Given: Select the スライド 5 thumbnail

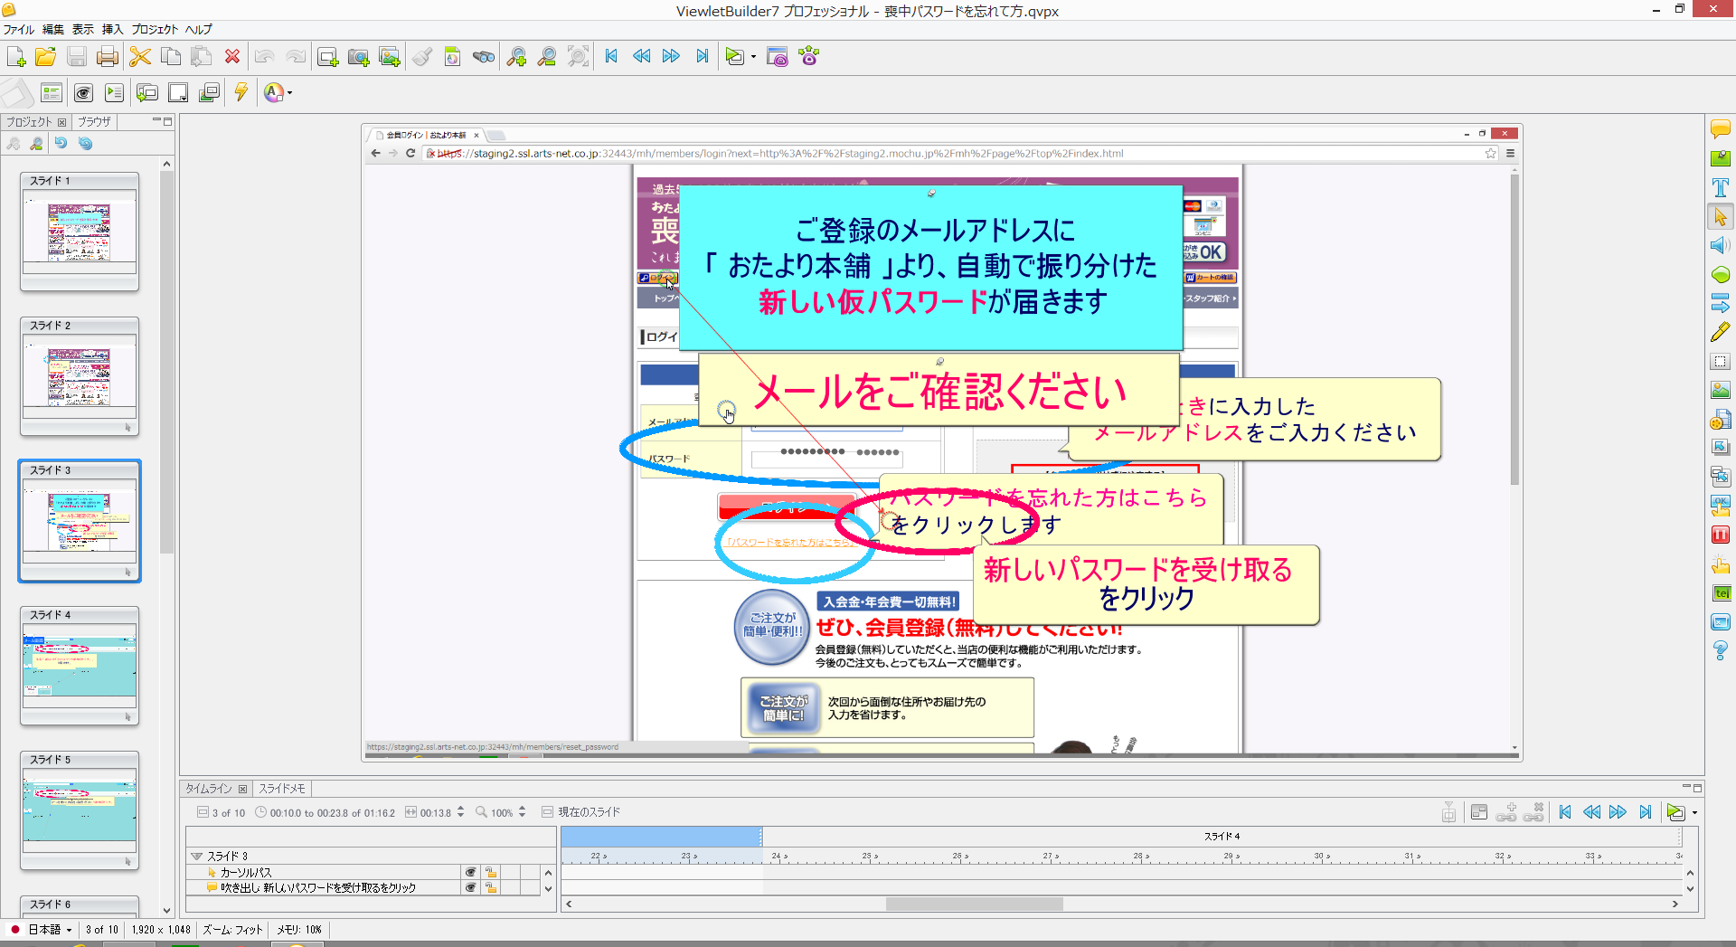Looking at the screenshot, I should (80, 810).
